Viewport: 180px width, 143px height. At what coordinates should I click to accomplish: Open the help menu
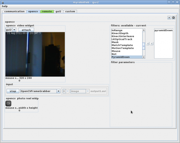[x=5, y=6]
